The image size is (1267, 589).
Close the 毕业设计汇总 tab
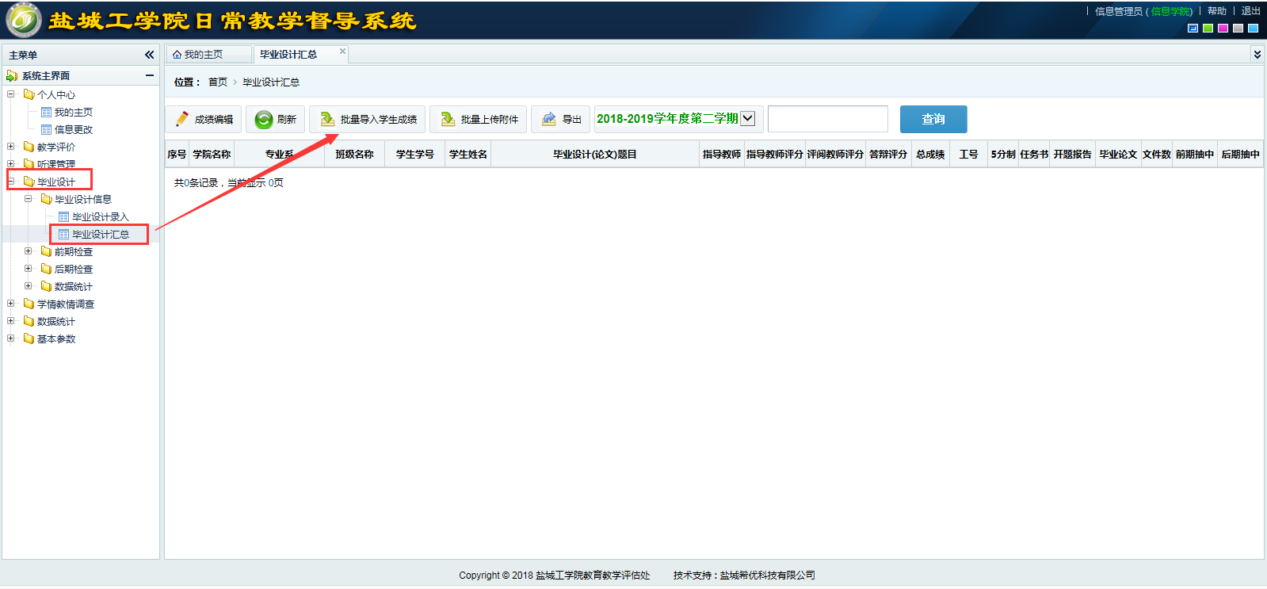tap(342, 52)
